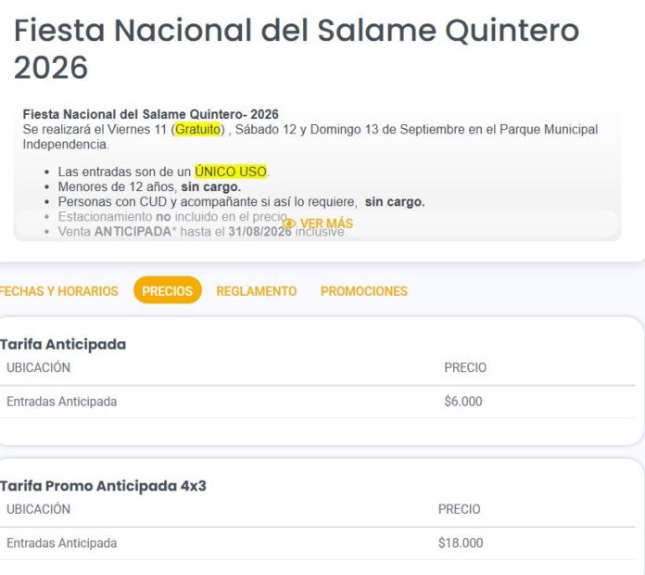Screen dimensions: 645x575
Task: Expand the description with VER MÁS
Action: [318, 224]
